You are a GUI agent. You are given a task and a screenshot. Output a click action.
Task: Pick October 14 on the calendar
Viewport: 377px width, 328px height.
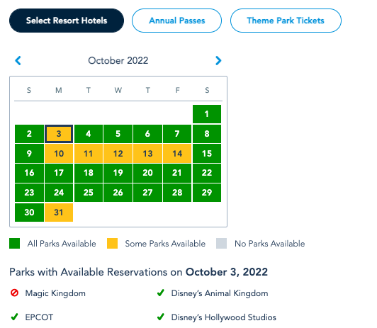(177, 154)
